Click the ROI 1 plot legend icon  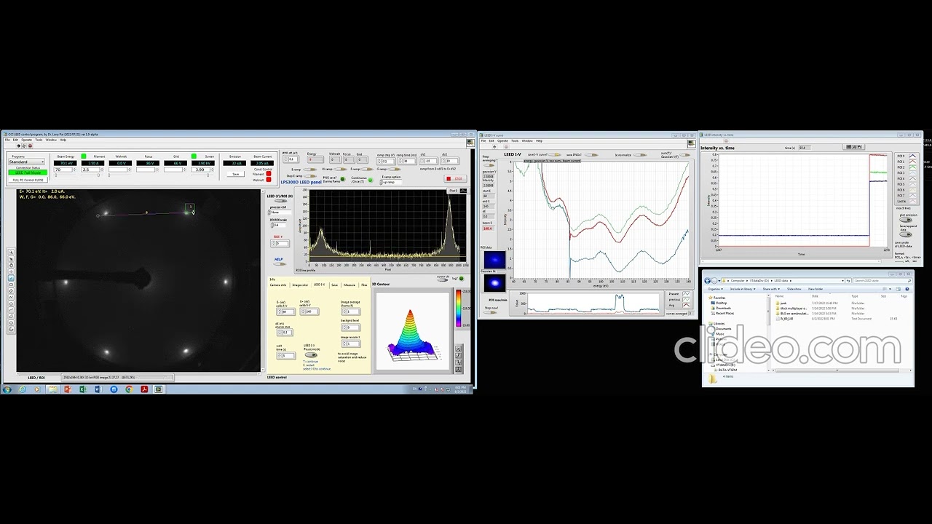pos(912,162)
